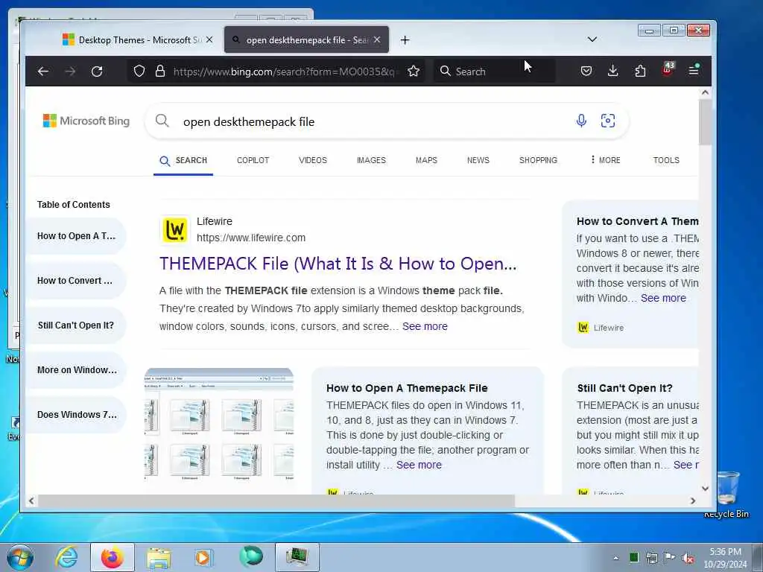
Task: Show hidden system tray icons
Action: pyautogui.click(x=616, y=559)
